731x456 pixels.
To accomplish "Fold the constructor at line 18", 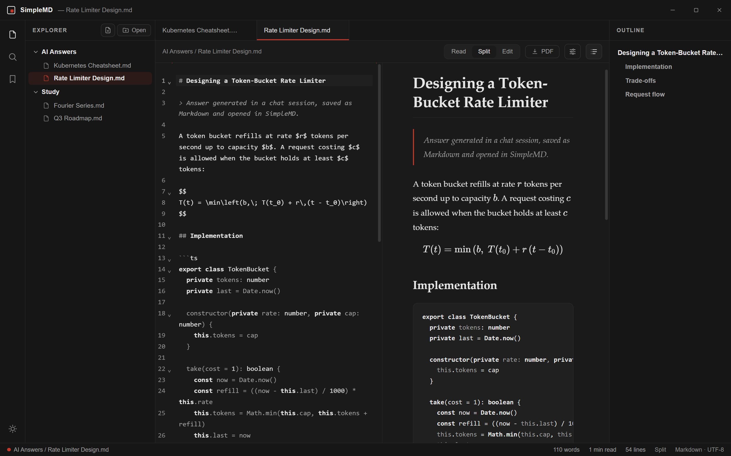I will [x=170, y=316].
